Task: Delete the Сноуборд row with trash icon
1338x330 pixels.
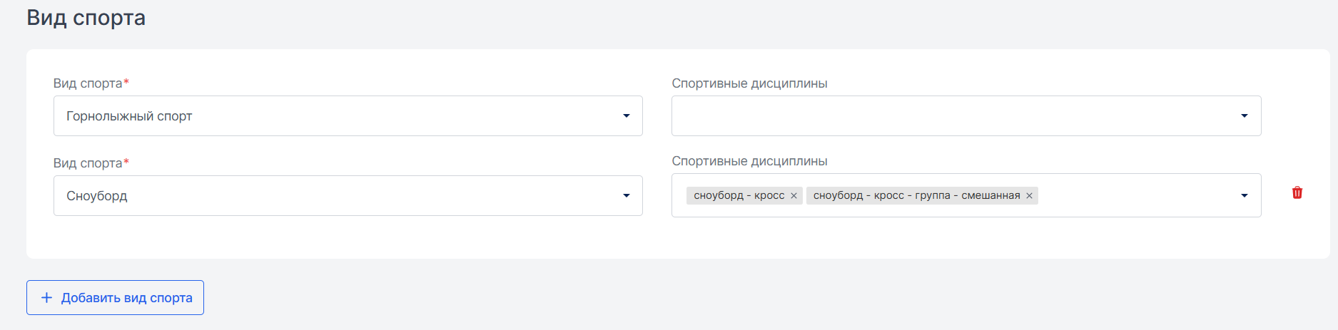Action: tap(1297, 192)
